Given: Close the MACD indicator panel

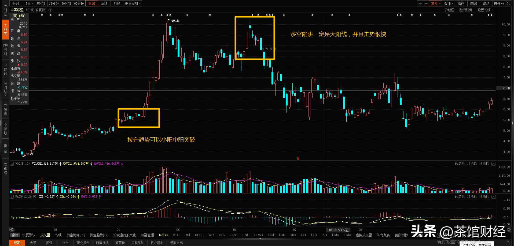Looking at the screenshot, I should pos(493,196).
